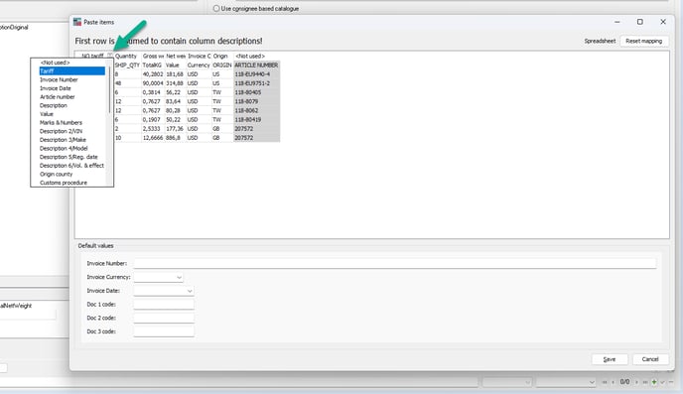Choose Description 2/VIN list entry
Viewport: 683px width, 394px height.
point(71,131)
